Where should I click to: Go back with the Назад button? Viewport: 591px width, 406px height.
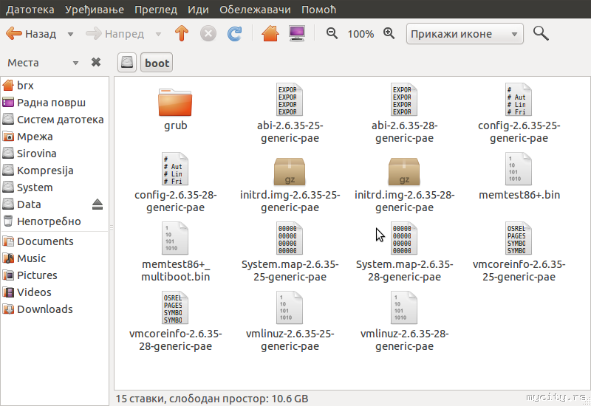[x=31, y=34]
